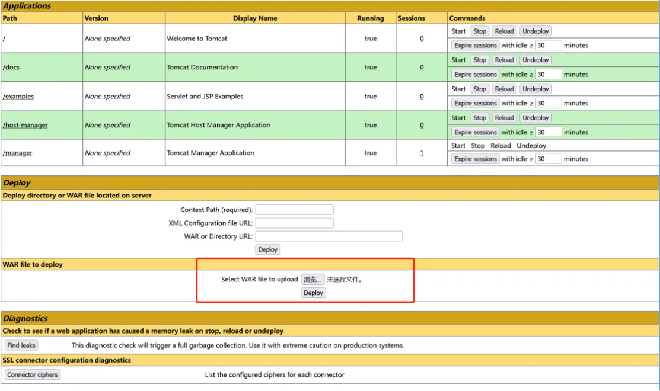Stop the Tomcat Host Manager Application
This screenshot has height=391, width=660.
(479, 118)
